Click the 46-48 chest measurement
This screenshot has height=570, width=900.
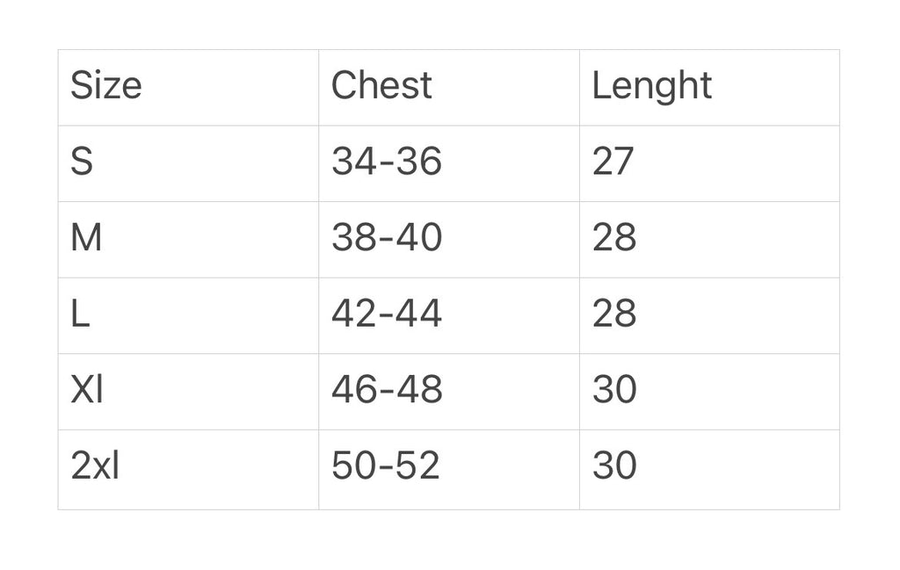coord(386,390)
